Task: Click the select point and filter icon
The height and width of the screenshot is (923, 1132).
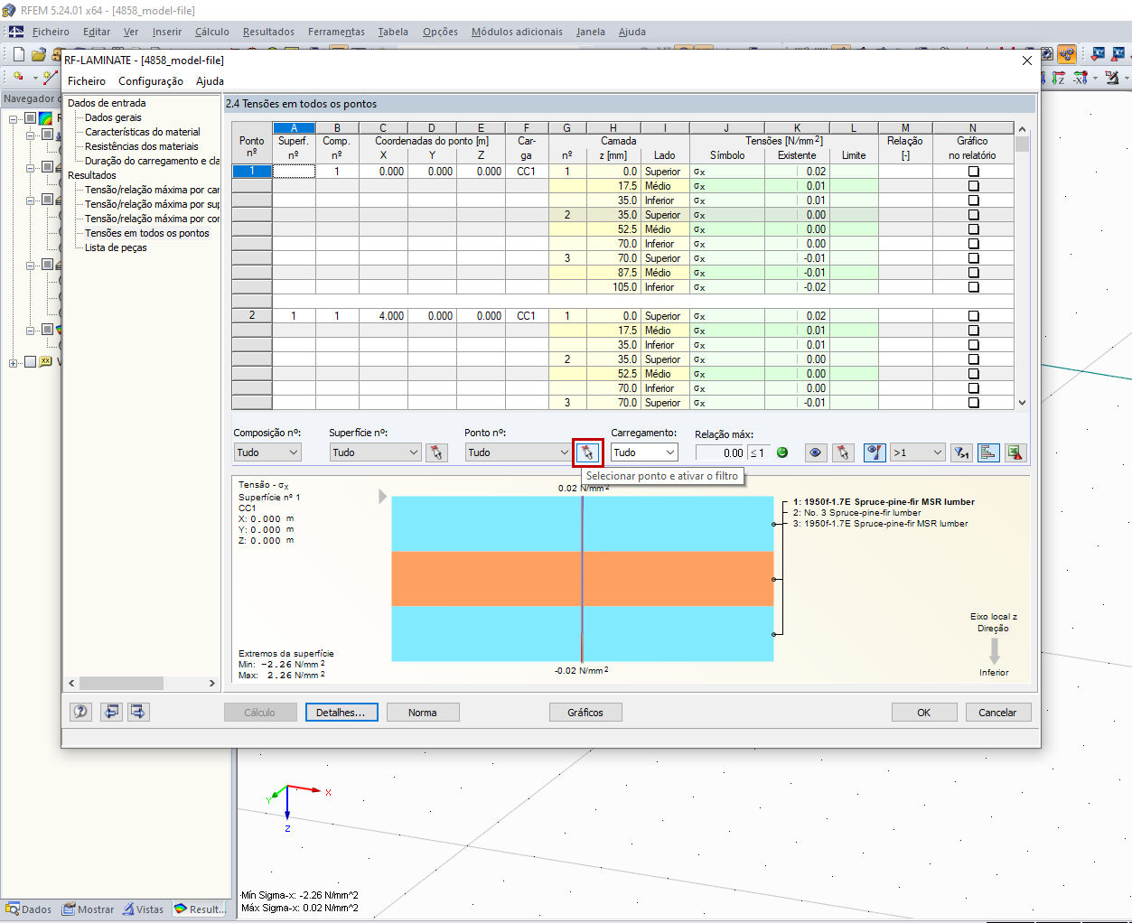Action: pos(587,452)
